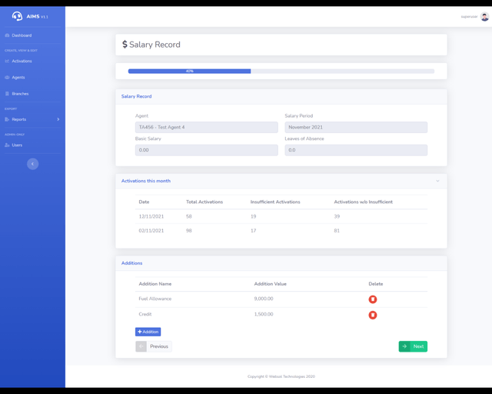Open the superuser profile avatar
The height and width of the screenshot is (394, 492).
tap(484, 16)
